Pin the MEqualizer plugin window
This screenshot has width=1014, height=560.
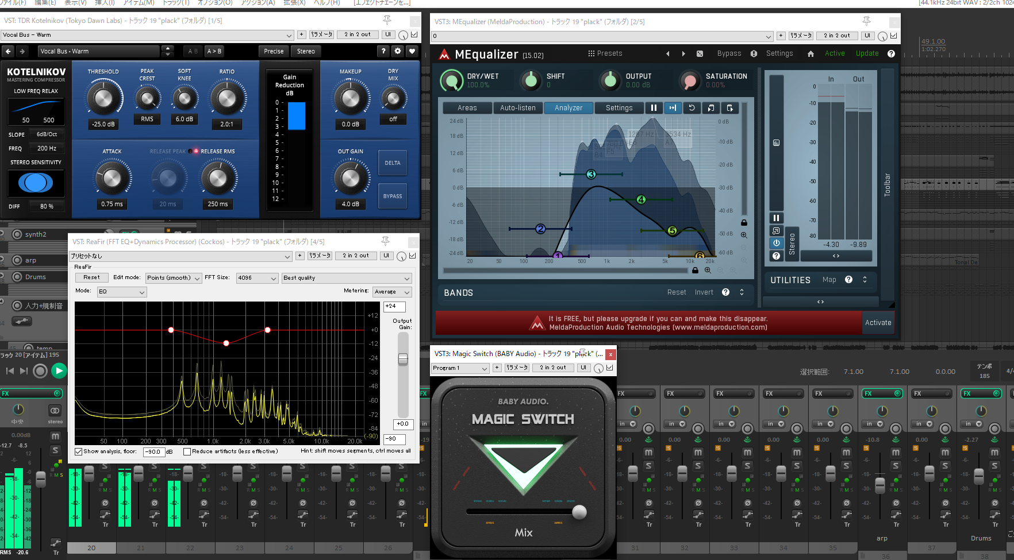pos(866,21)
